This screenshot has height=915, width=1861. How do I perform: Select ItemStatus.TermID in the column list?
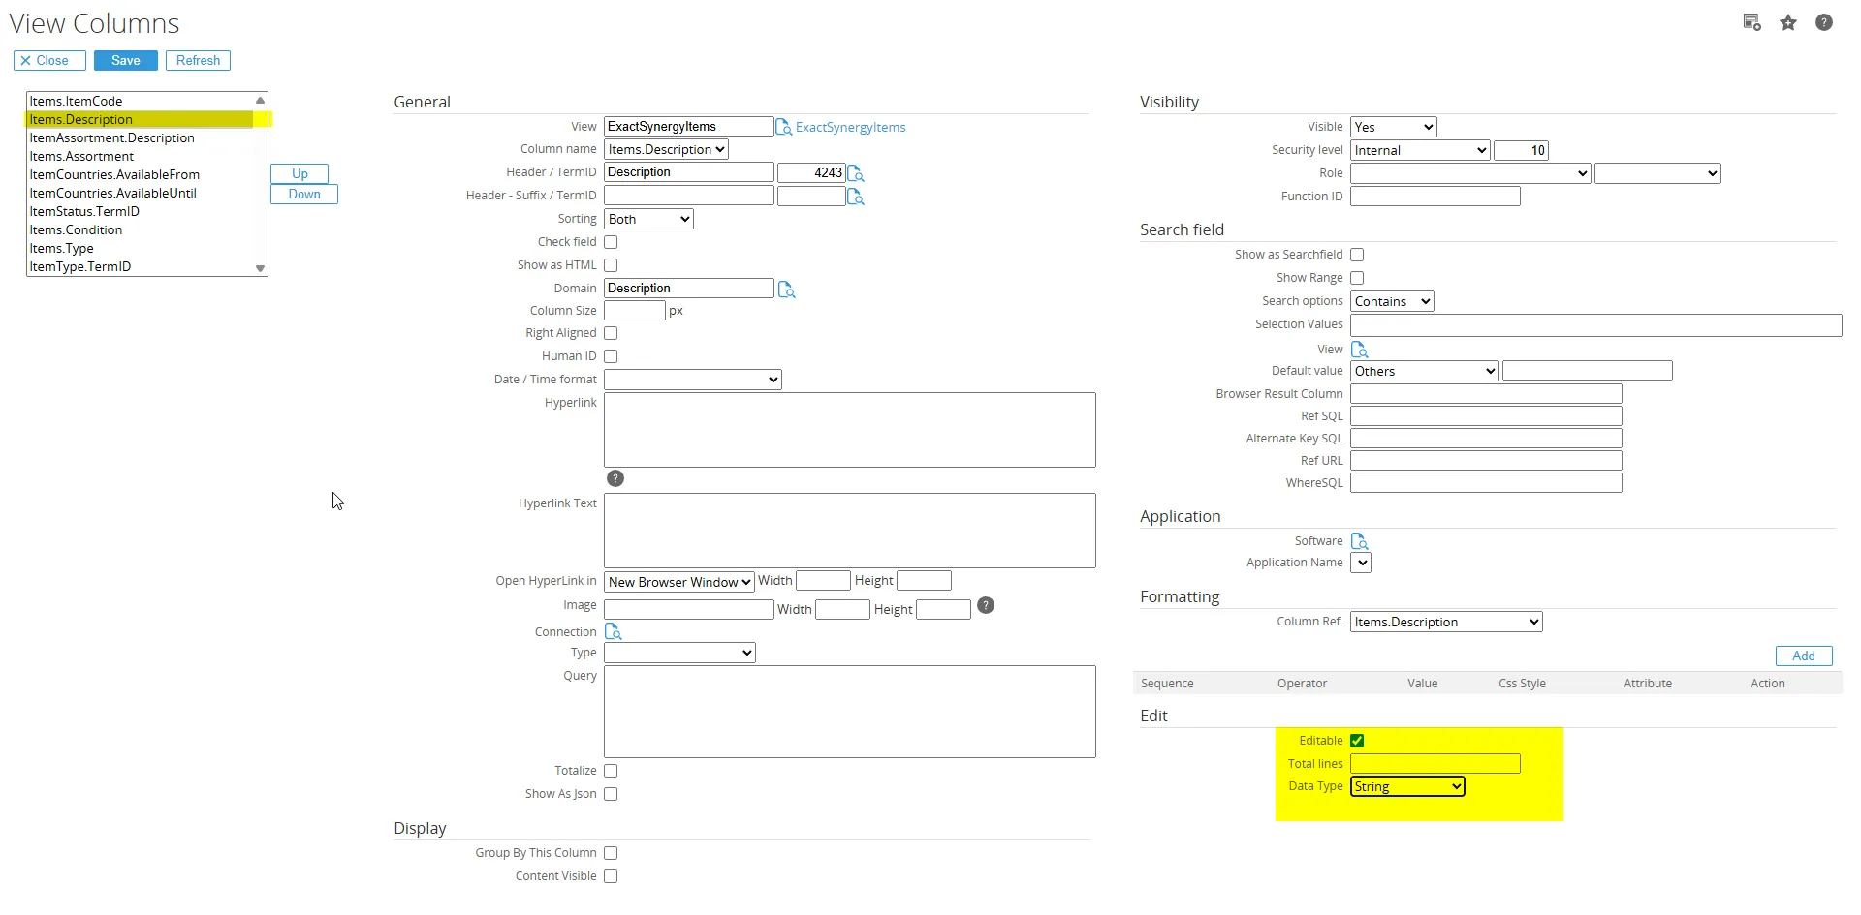[x=84, y=211]
